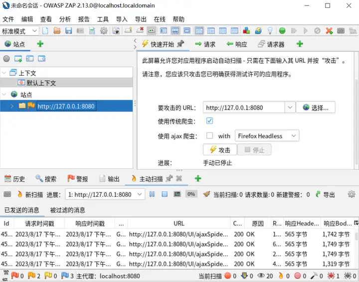
Task: Stop the active scan with square icon
Action: (x=165, y=194)
